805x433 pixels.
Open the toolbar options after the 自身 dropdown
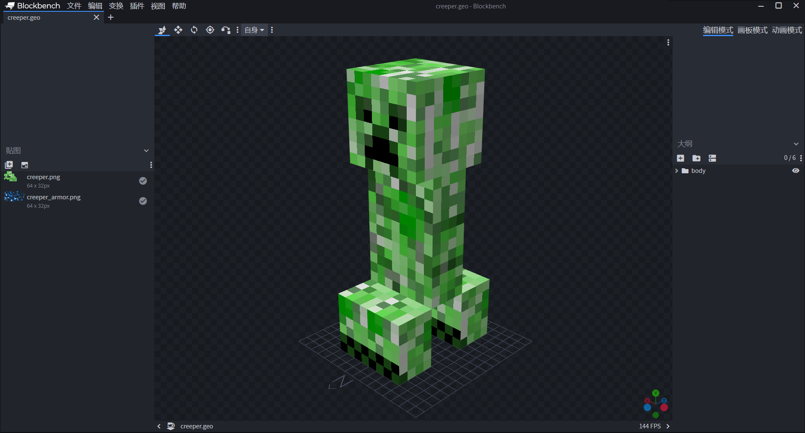click(x=272, y=30)
